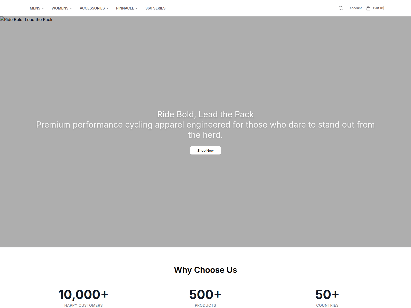Open the search magnifier icon

[x=341, y=8]
